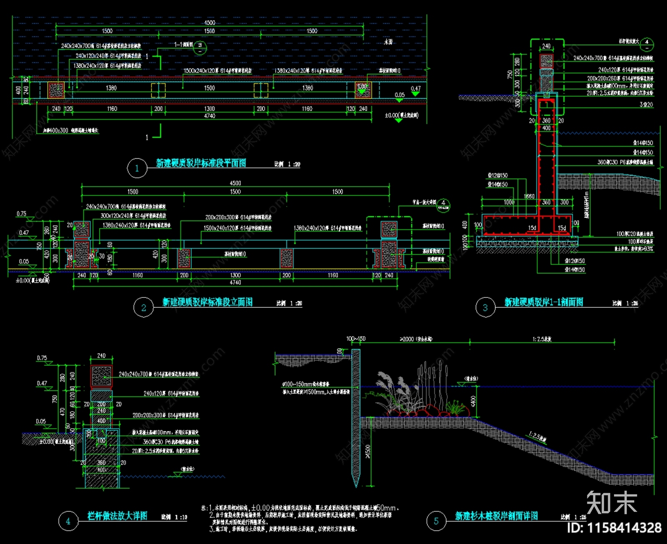The width and height of the screenshot is (667, 544).
Task: Click the ID: 1158414328 label
Action: [614, 528]
